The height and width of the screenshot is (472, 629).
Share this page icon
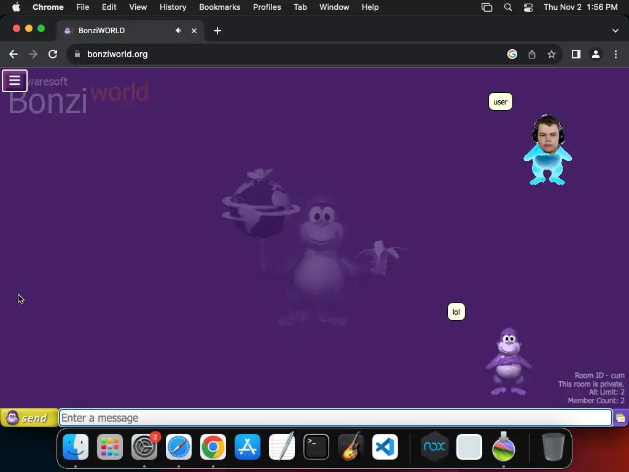(532, 54)
